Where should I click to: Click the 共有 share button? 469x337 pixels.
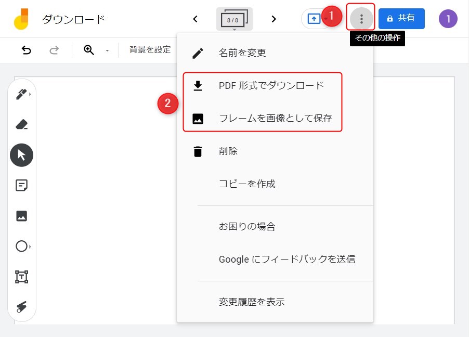tap(401, 19)
